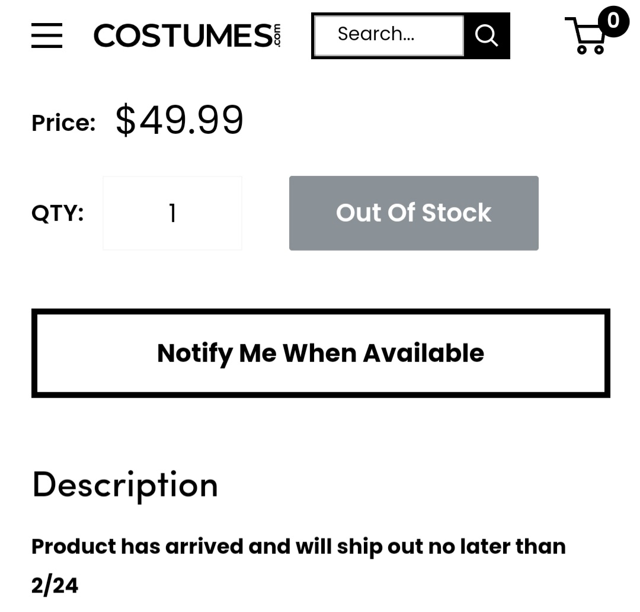Click the "Price:" label
Image resolution: width=640 pixels, height=612 pixels.
pos(63,123)
